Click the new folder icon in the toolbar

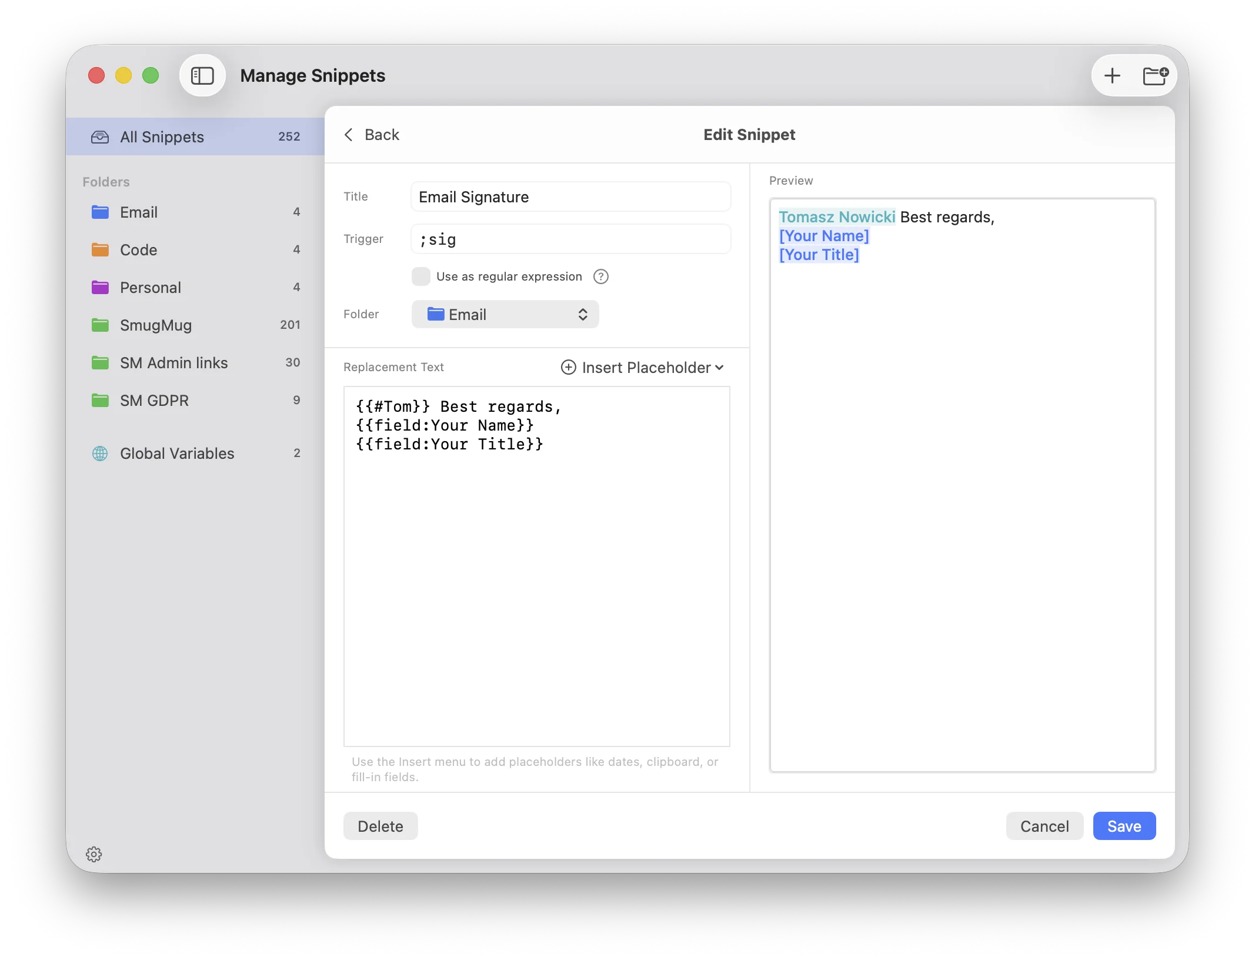pyautogui.click(x=1154, y=75)
